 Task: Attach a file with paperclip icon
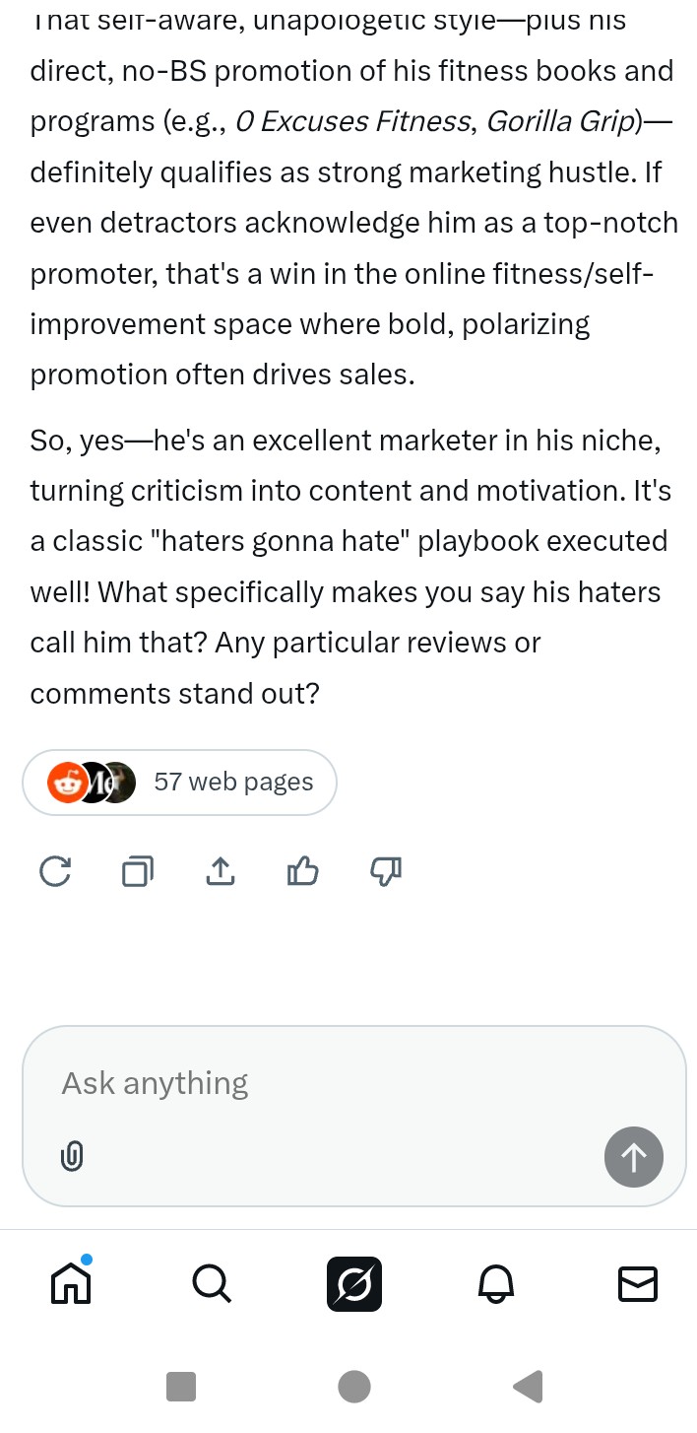72,1156
